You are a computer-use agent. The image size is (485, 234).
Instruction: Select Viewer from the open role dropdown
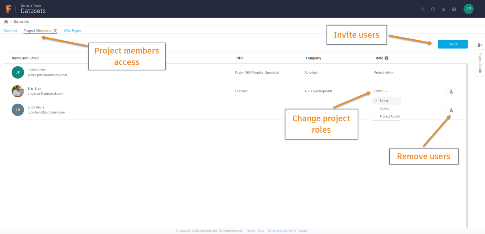(385, 108)
